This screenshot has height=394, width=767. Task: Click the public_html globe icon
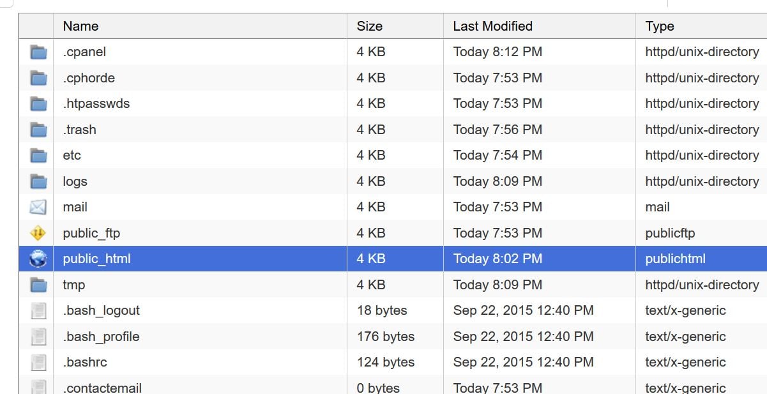37,259
